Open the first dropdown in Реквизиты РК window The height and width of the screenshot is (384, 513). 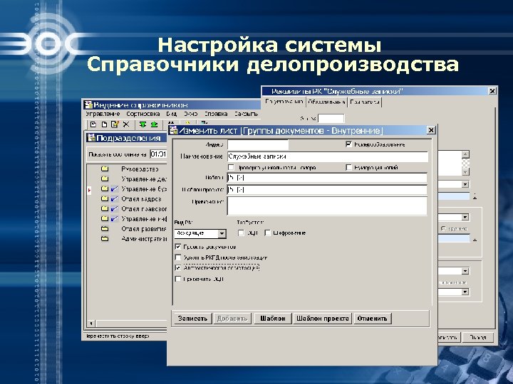pos(465,184)
